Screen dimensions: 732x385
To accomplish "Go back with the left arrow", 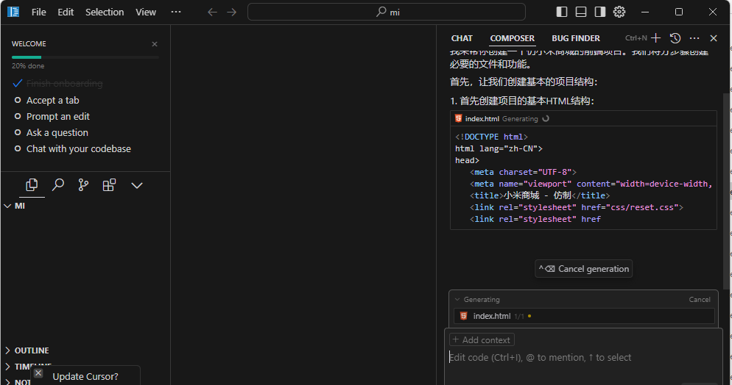I will [212, 12].
